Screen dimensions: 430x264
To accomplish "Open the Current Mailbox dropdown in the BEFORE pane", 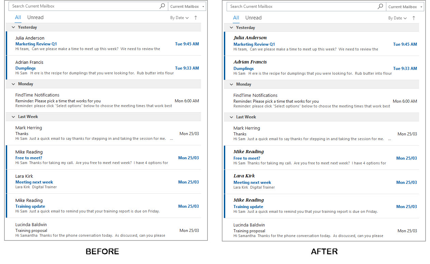I will [187, 6].
